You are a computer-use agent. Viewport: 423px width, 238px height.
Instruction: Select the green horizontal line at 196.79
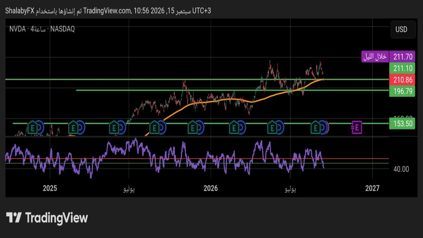point(232,90)
